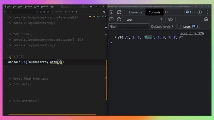
Task: Jump to the next highlighted problem arrow
Action: (105, 16)
